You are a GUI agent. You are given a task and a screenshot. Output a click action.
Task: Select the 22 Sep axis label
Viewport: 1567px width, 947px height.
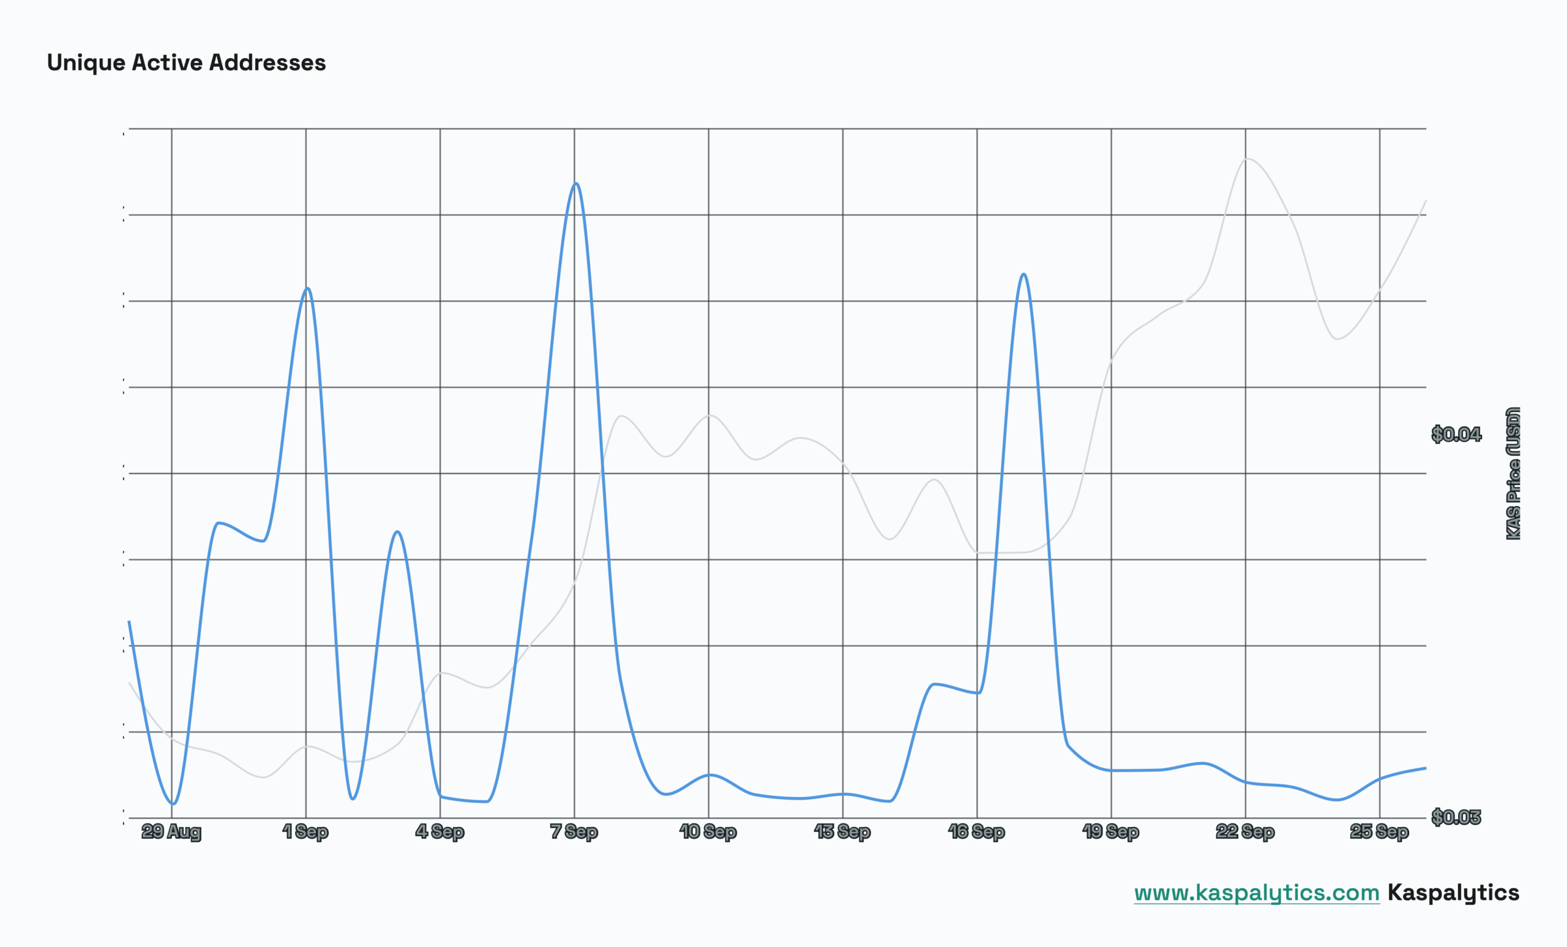point(1244,831)
